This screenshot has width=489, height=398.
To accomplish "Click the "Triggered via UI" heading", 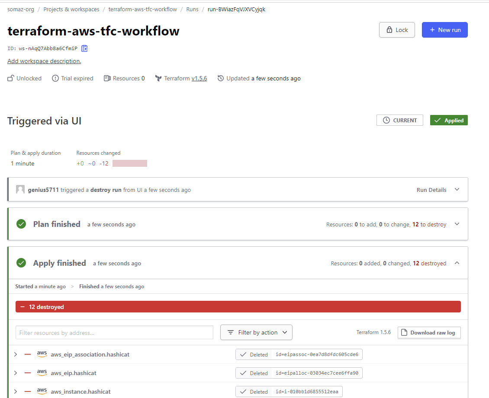I will tap(44, 121).
